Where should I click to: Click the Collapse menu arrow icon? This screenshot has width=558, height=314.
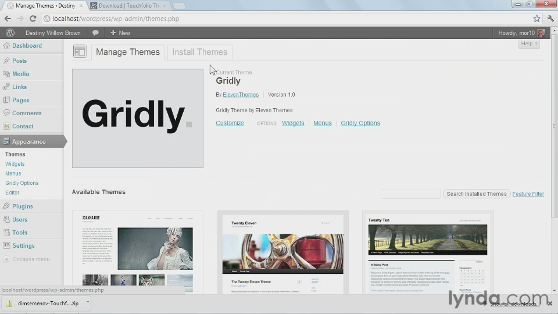tap(6, 259)
